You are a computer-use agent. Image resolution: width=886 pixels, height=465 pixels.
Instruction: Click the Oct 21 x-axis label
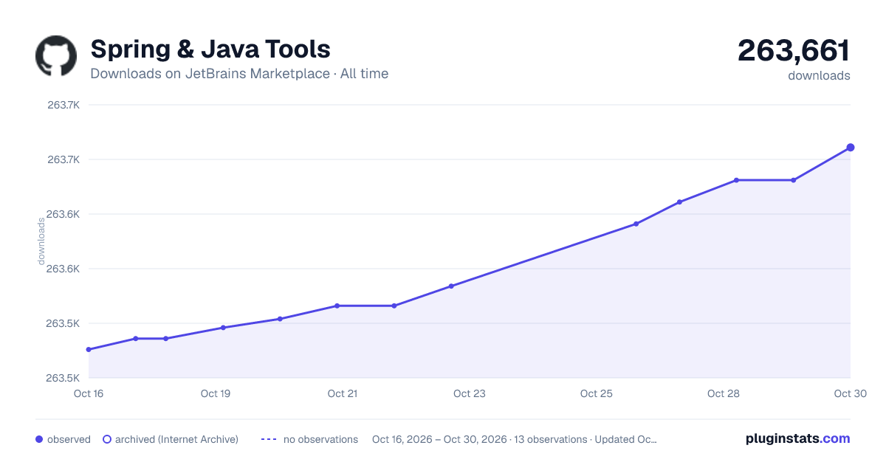tap(343, 393)
